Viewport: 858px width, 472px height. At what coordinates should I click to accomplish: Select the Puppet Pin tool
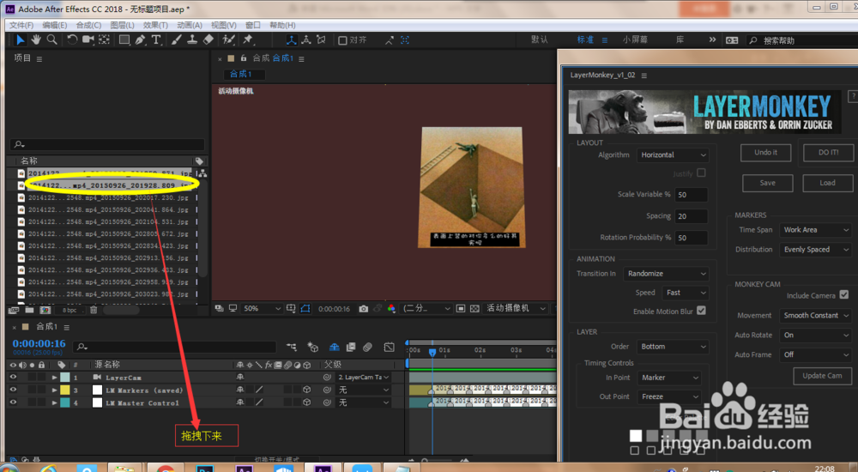pos(248,40)
